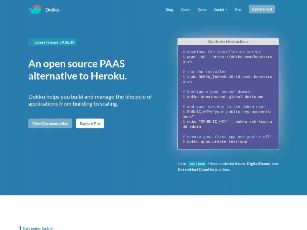The height and width of the screenshot is (230, 307).
Task: Click the Quick-start Instructions header bar
Action: 228,41
